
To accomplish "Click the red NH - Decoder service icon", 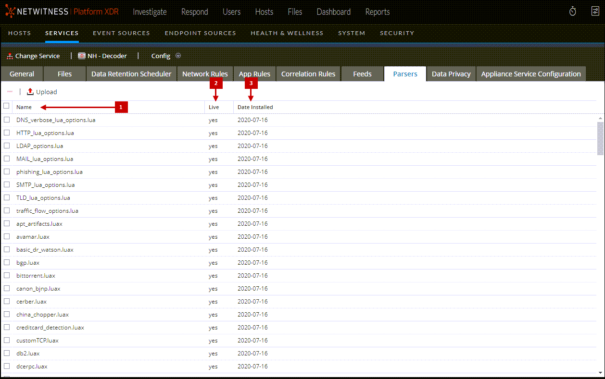I will [x=81, y=56].
